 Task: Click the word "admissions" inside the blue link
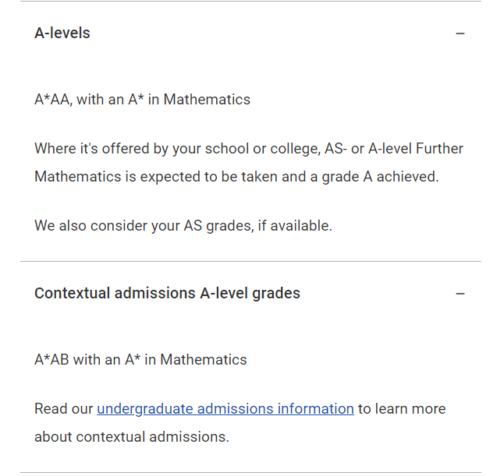click(x=235, y=409)
